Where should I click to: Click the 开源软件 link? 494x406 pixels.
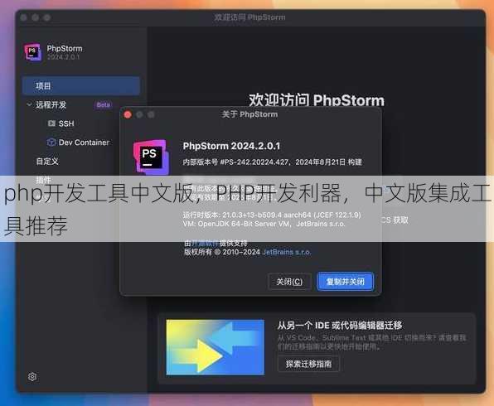[205, 243]
